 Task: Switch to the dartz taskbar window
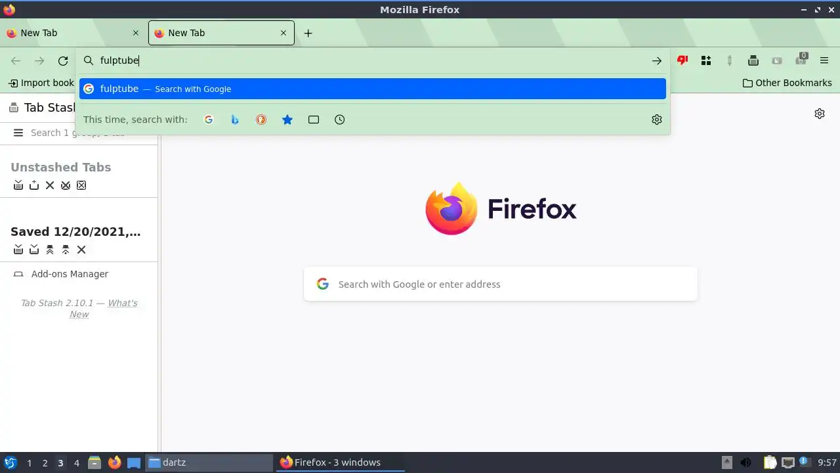209,462
